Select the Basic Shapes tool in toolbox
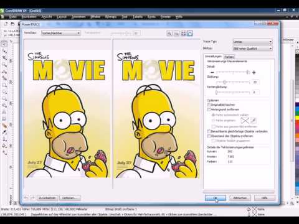 click(4, 105)
